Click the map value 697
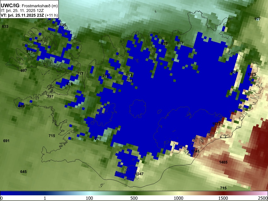This screenshot has width=268, height=201. click(24, 71)
